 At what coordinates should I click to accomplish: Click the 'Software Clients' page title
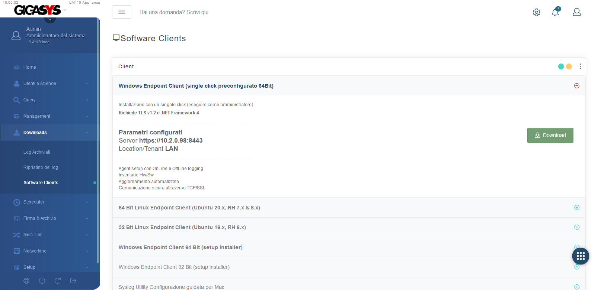[x=153, y=39]
